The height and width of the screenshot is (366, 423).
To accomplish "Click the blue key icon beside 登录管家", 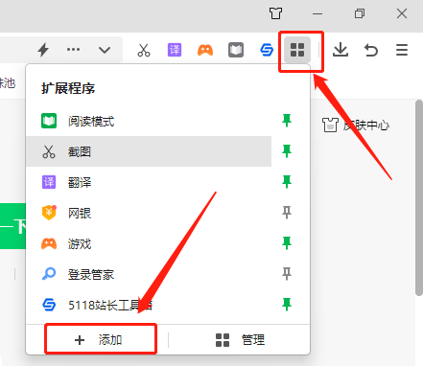I will 49,274.
